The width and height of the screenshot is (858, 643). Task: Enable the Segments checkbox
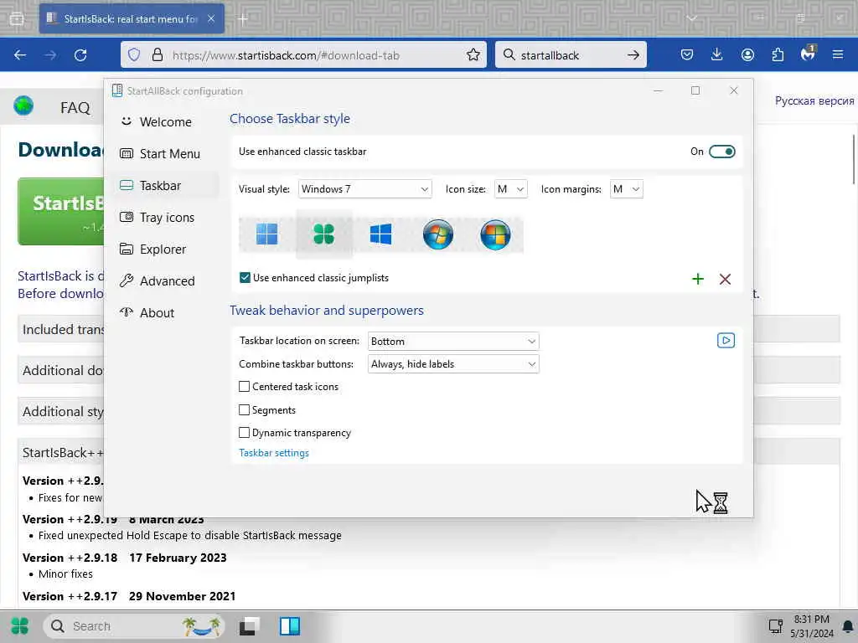(x=244, y=409)
